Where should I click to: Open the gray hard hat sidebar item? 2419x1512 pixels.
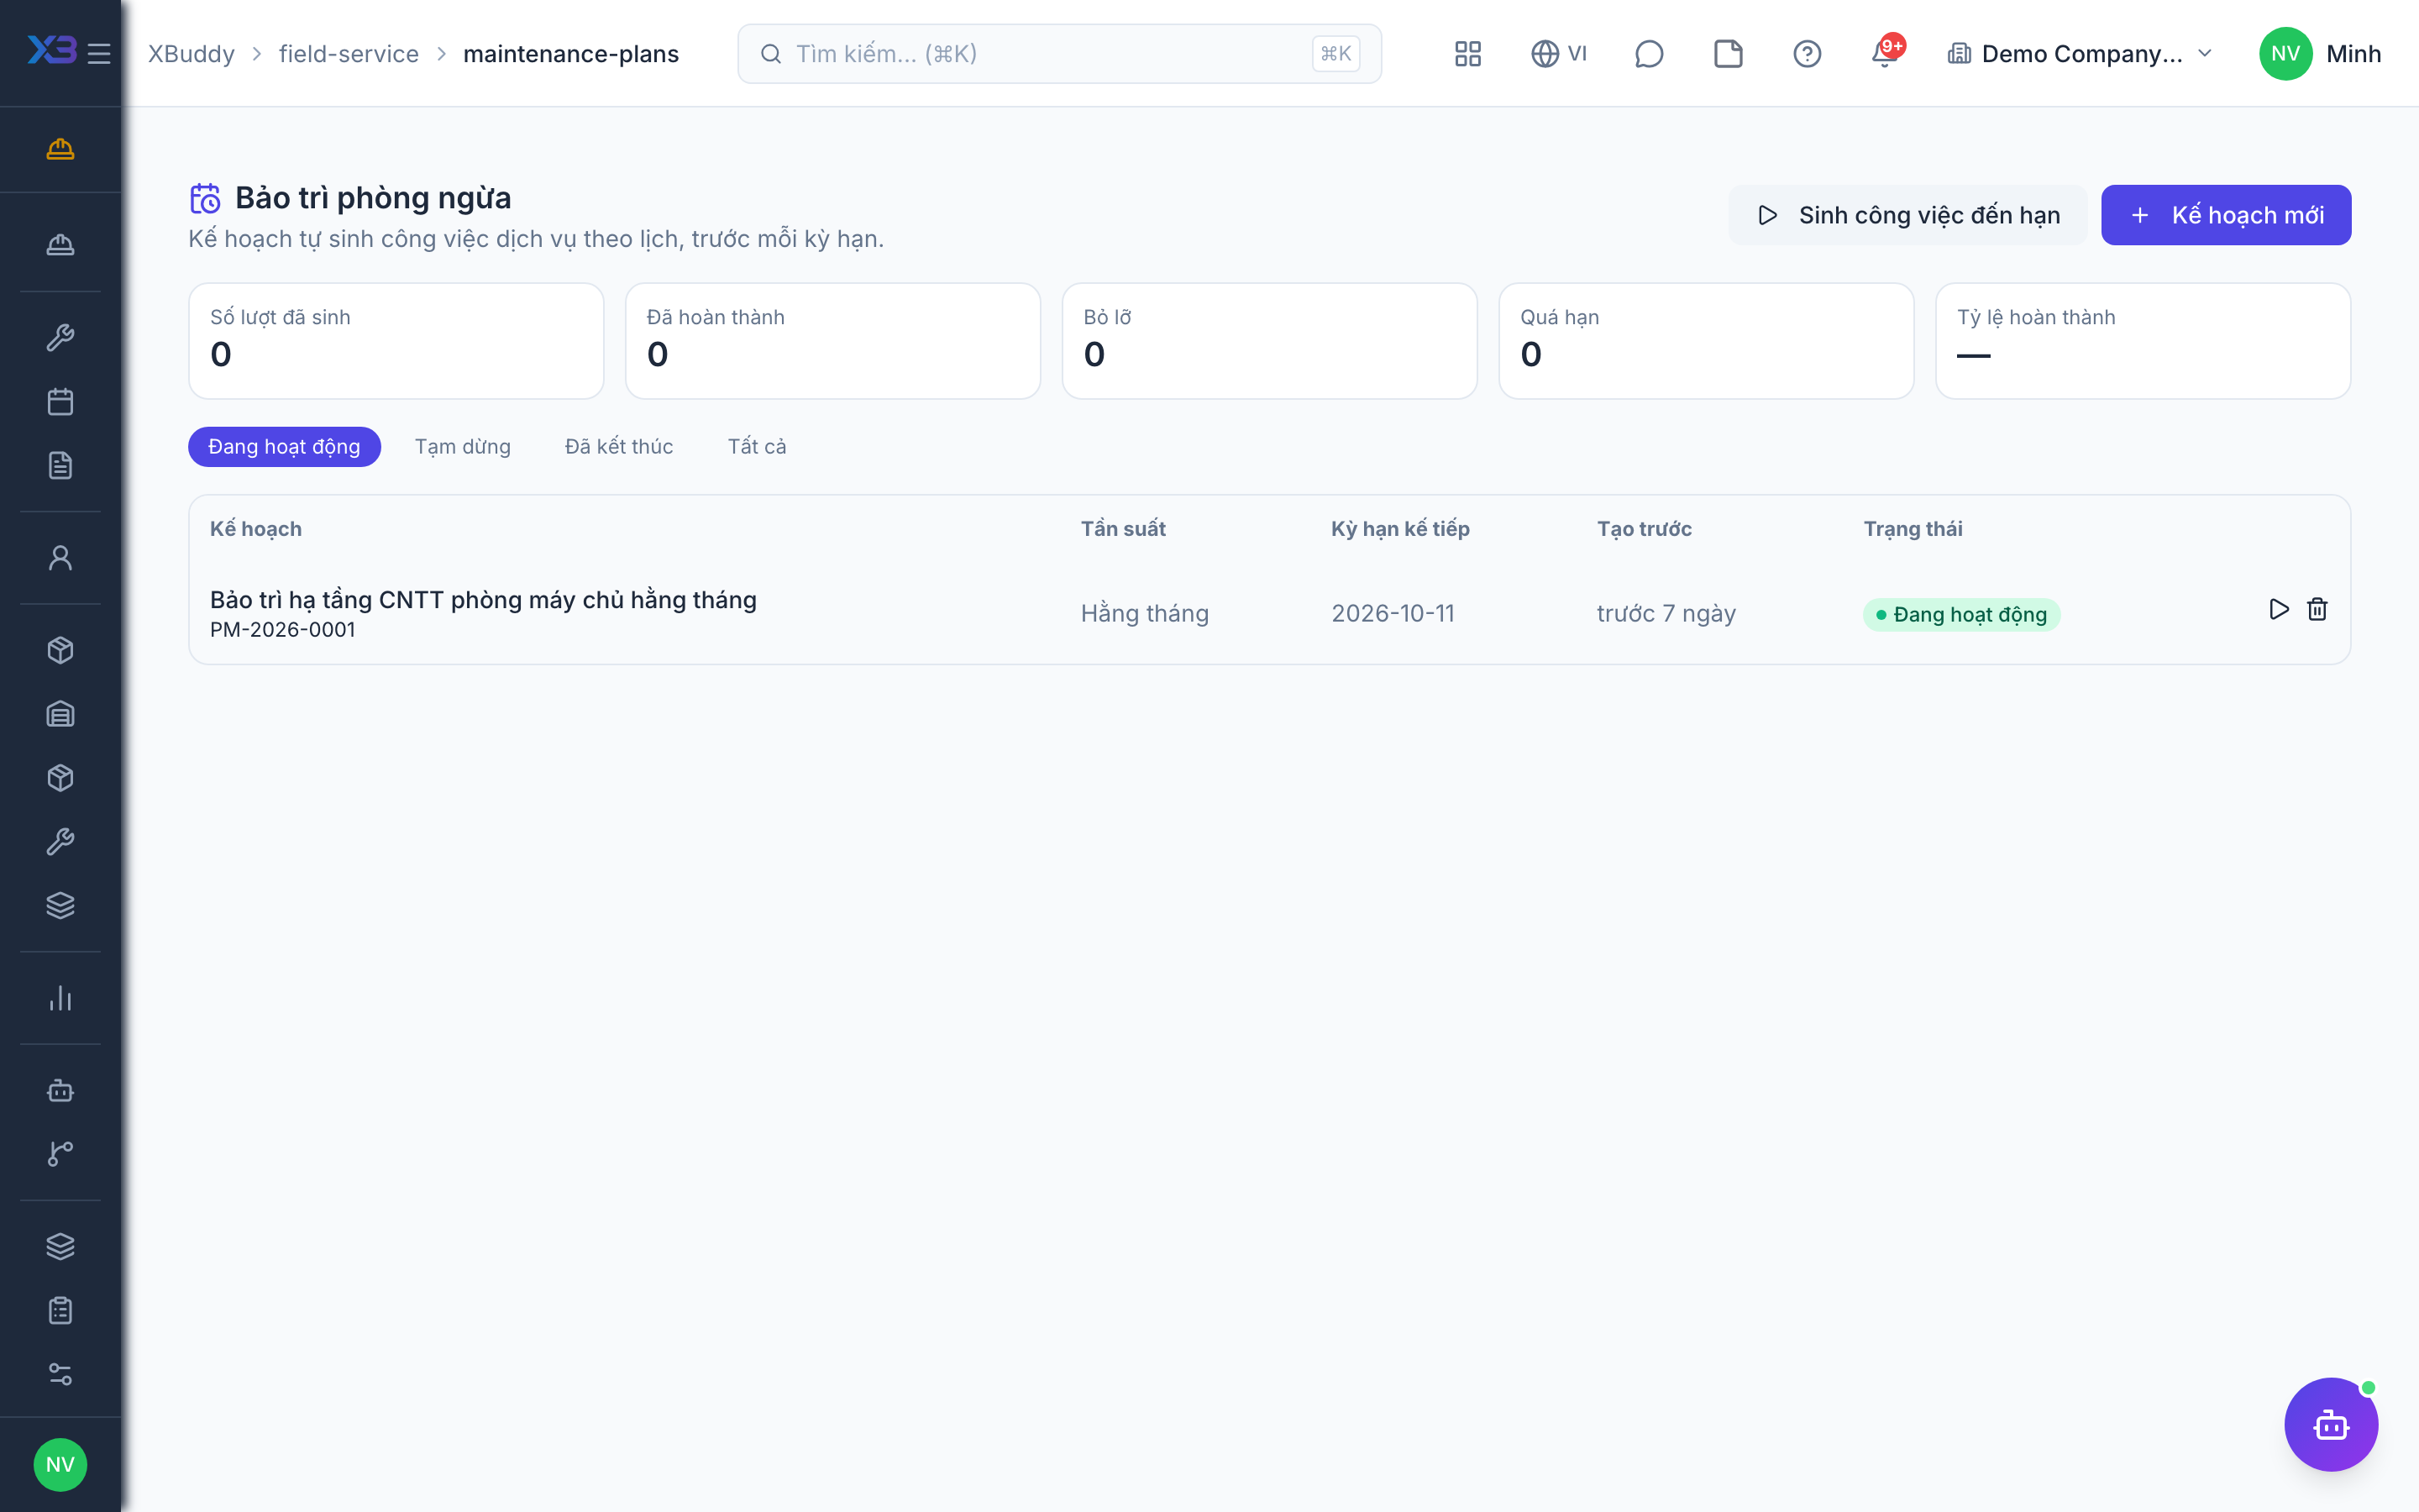point(60,244)
